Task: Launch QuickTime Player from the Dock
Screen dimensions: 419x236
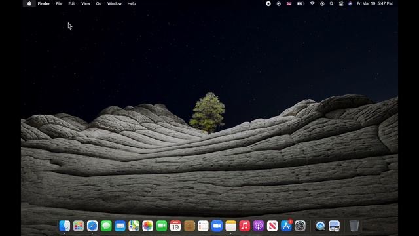Action: 320,226
